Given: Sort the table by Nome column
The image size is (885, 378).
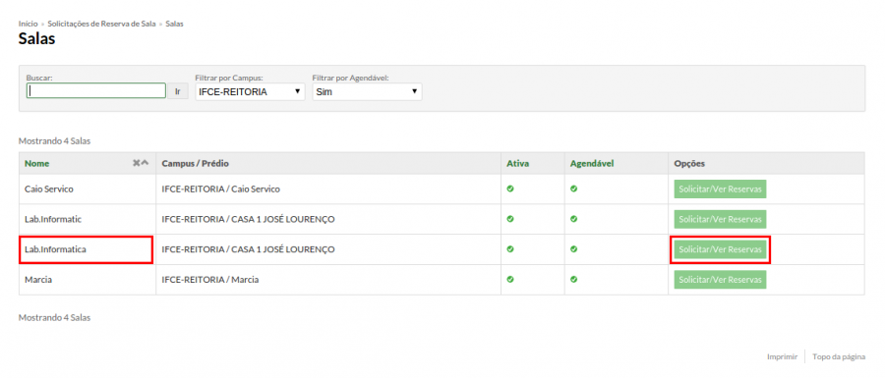Looking at the screenshot, I should click(36, 163).
